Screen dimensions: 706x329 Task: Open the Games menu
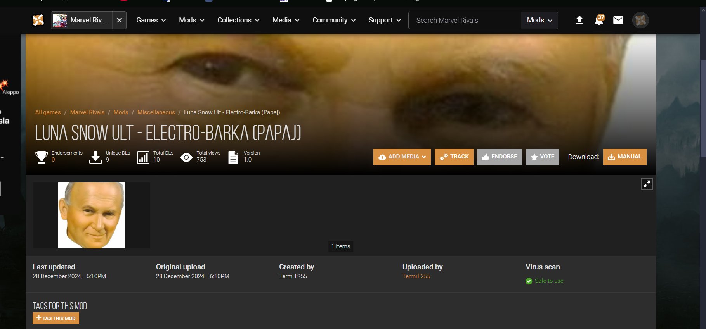[151, 20]
